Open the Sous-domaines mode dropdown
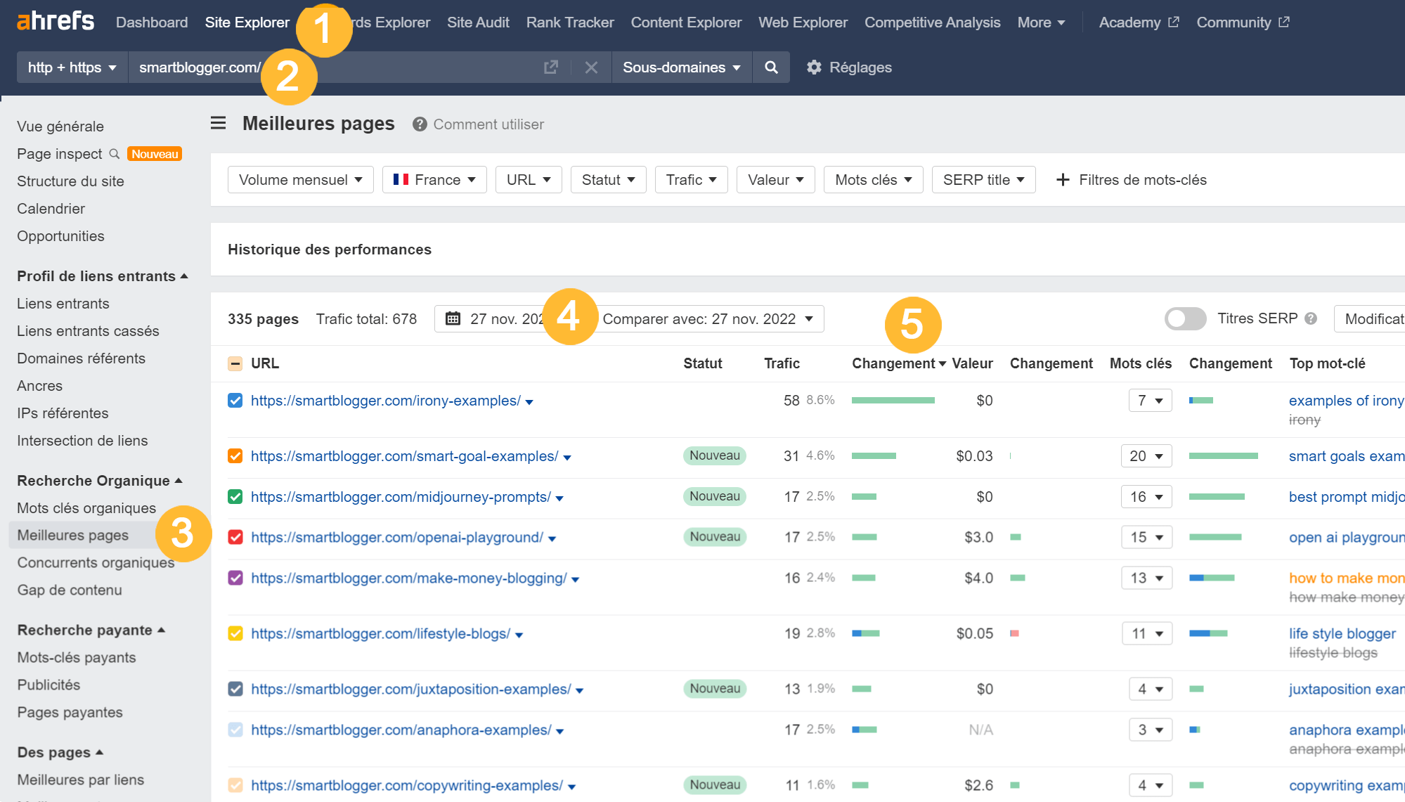 pyautogui.click(x=680, y=67)
